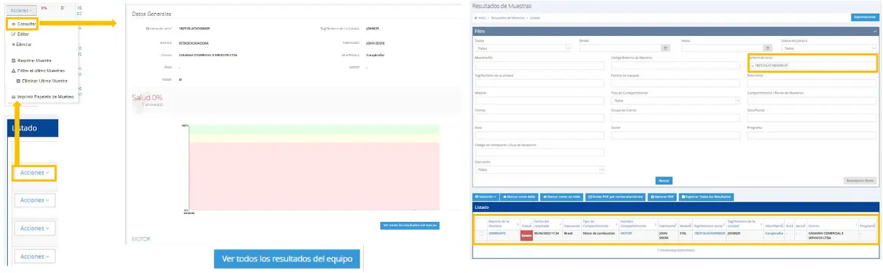
Task: Remove the serial number tag with x
Action: pos(752,66)
